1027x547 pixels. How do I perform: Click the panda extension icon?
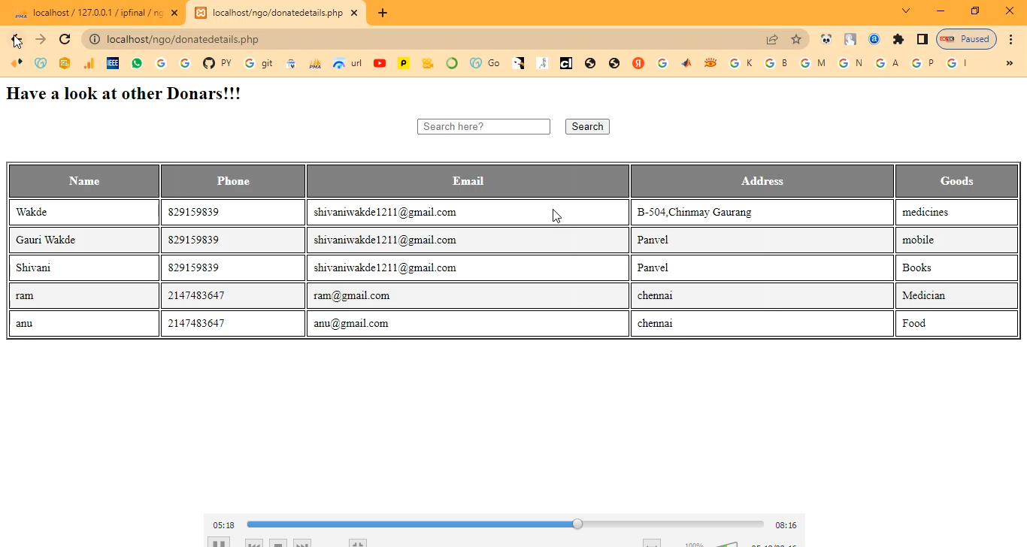pos(826,39)
